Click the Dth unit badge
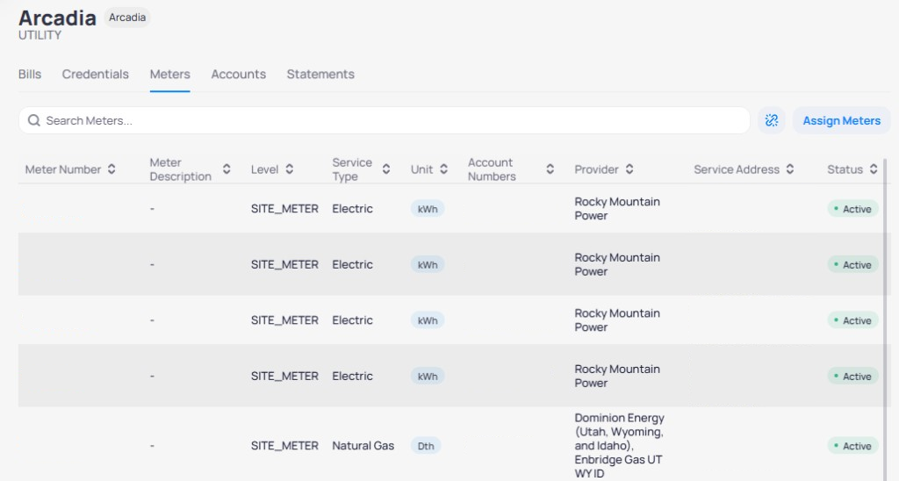 click(426, 446)
